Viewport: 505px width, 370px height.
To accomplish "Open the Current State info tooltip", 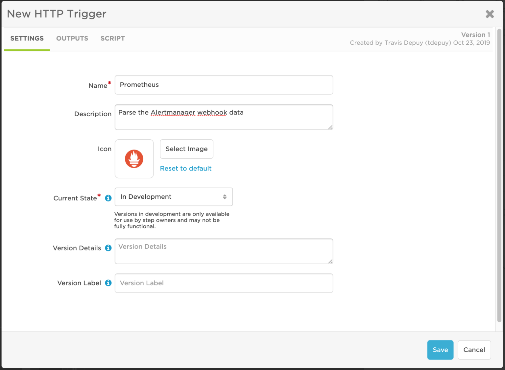I will point(108,198).
